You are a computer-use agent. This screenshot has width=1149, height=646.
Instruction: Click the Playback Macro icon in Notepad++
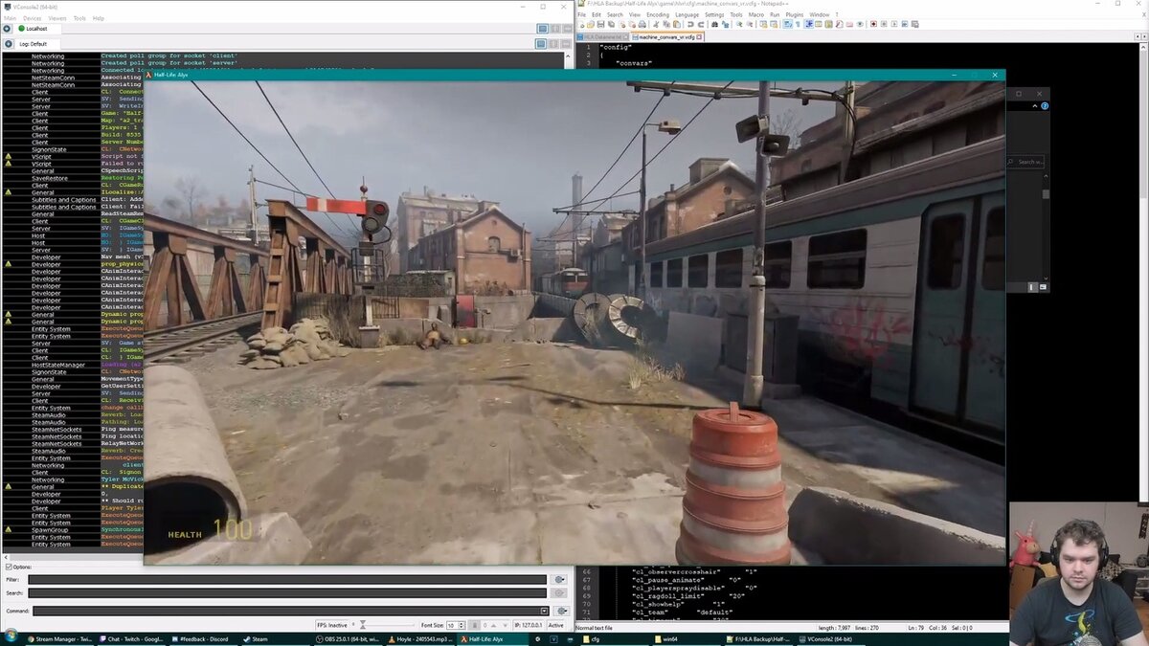pyautogui.click(x=894, y=24)
